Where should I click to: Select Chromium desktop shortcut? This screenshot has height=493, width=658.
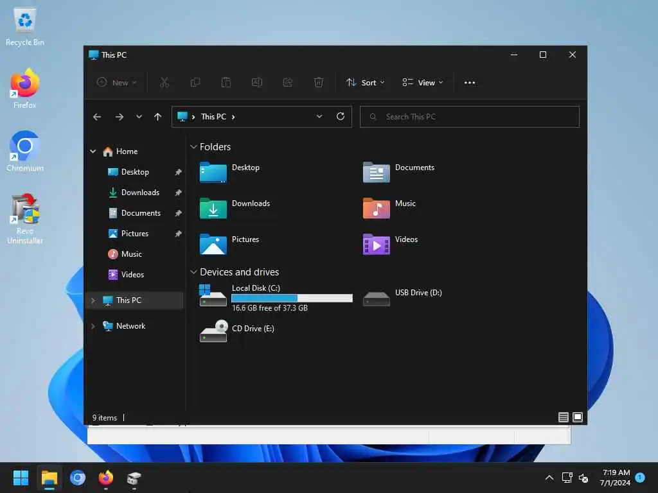pyautogui.click(x=25, y=151)
